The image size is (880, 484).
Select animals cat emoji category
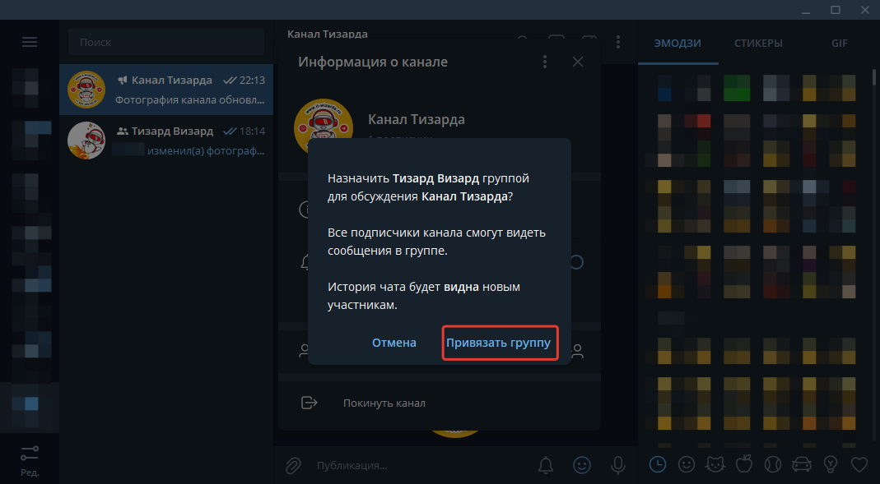coord(715,463)
